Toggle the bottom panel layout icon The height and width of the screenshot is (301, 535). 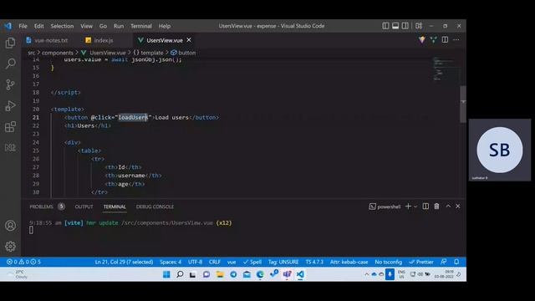click(x=395, y=26)
